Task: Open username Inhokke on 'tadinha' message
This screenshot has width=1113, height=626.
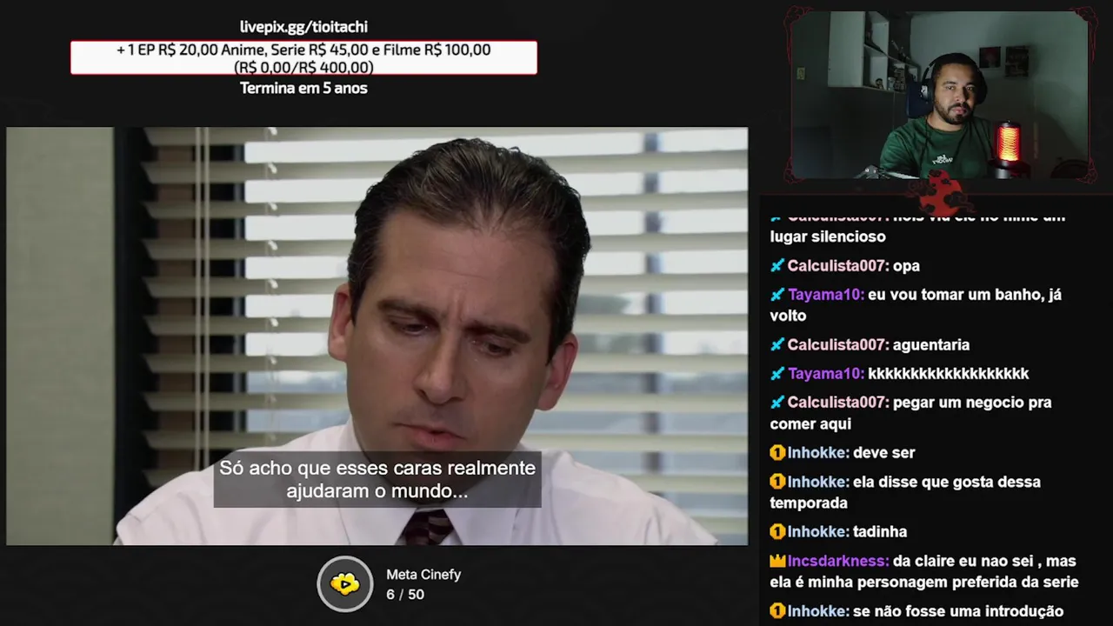Action: point(818,532)
